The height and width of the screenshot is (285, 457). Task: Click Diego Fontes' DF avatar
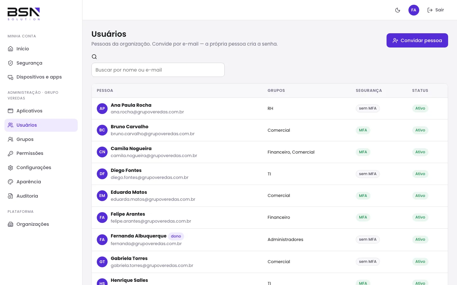pyautogui.click(x=102, y=174)
